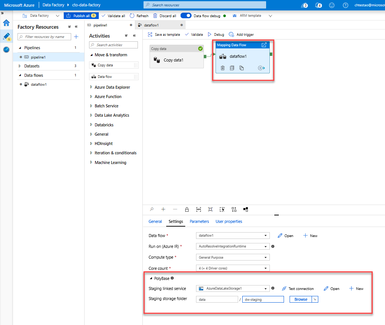Toggle canvas lasso selection icon
This screenshot has width=385, height=325.
pyautogui.click(x=222, y=209)
